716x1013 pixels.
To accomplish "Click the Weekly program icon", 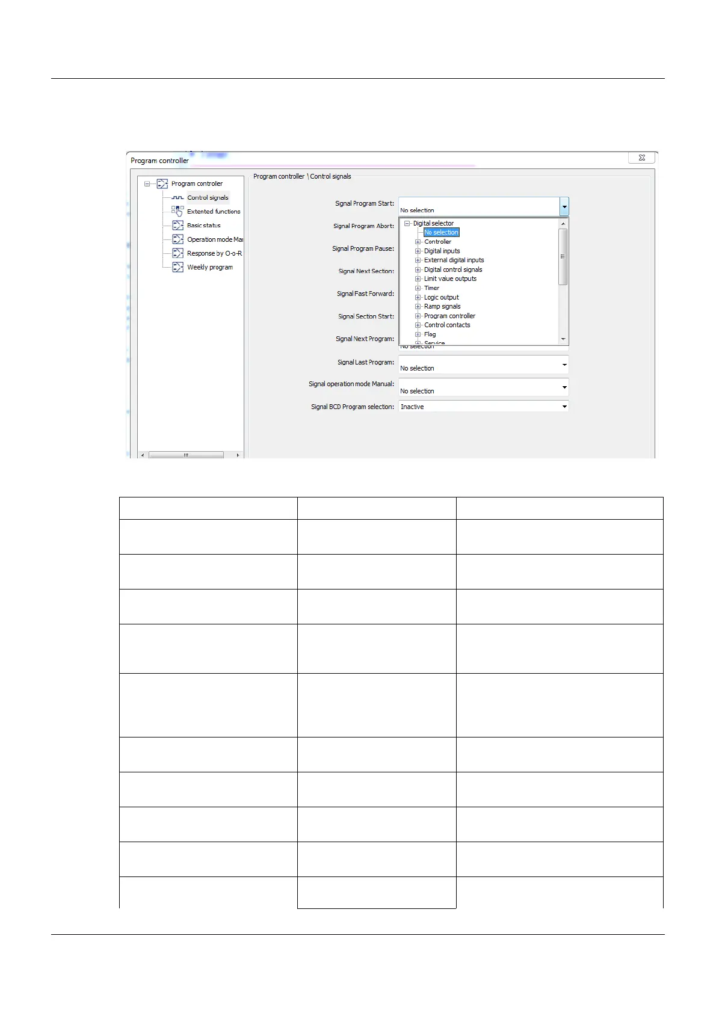I will [x=177, y=267].
